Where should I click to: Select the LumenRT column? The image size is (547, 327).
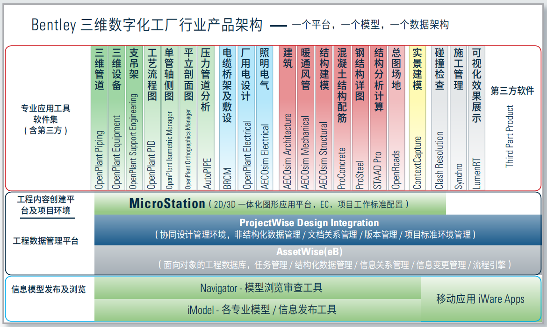[476, 118]
